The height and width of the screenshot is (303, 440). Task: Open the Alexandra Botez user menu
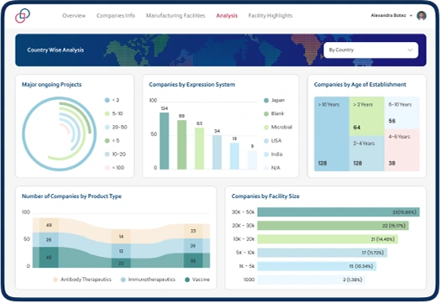(391, 15)
